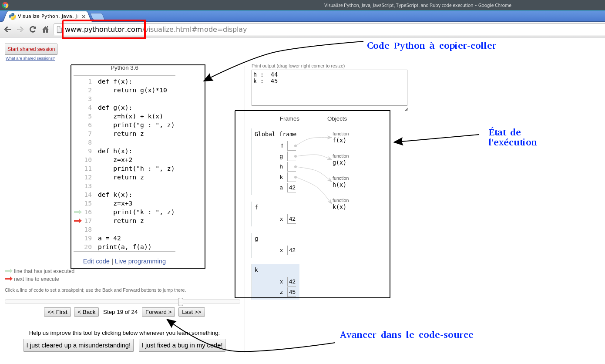Image resolution: width=605 pixels, height=364 pixels.
Task: Click z value 45 in frame k
Action: click(292, 292)
